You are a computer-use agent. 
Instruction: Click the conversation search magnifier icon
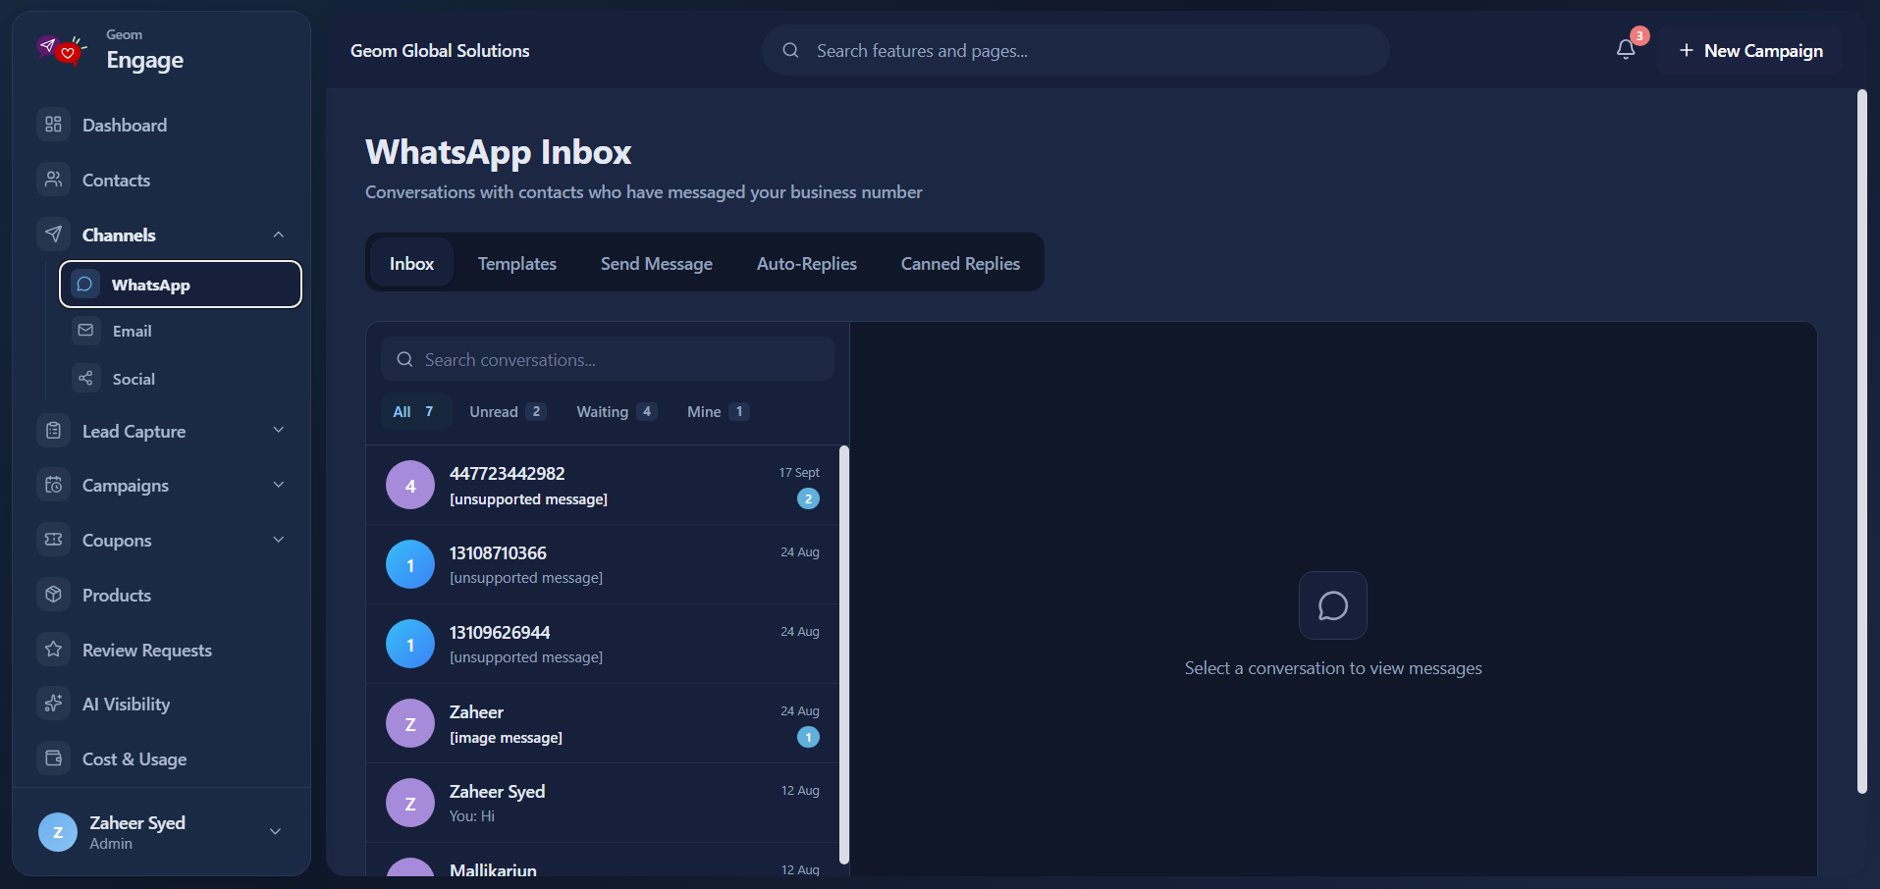point(404,359)
